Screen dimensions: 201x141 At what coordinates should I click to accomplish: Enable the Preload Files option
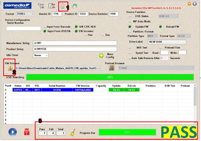[x=160, y=48]
